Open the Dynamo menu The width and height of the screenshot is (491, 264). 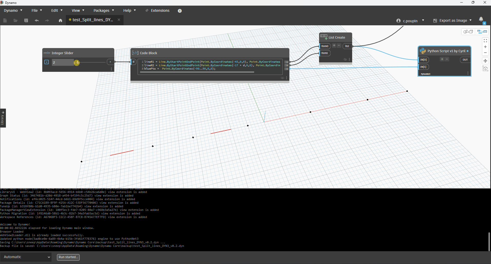(13, 10)
